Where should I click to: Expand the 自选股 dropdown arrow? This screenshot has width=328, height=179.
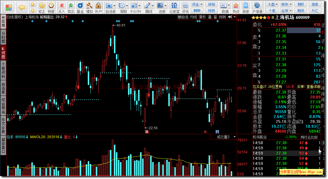point(114,6)
